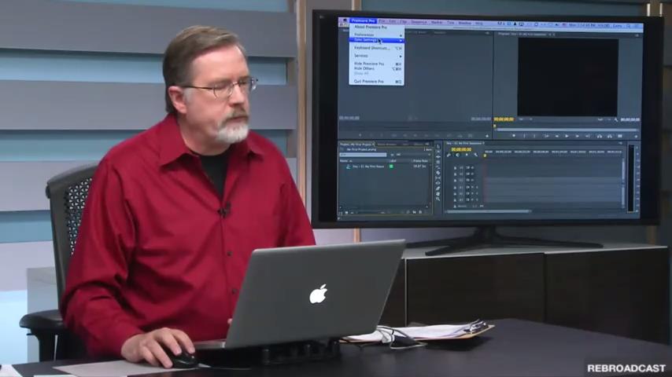Click the Project panel search field

tap(363, 155)
